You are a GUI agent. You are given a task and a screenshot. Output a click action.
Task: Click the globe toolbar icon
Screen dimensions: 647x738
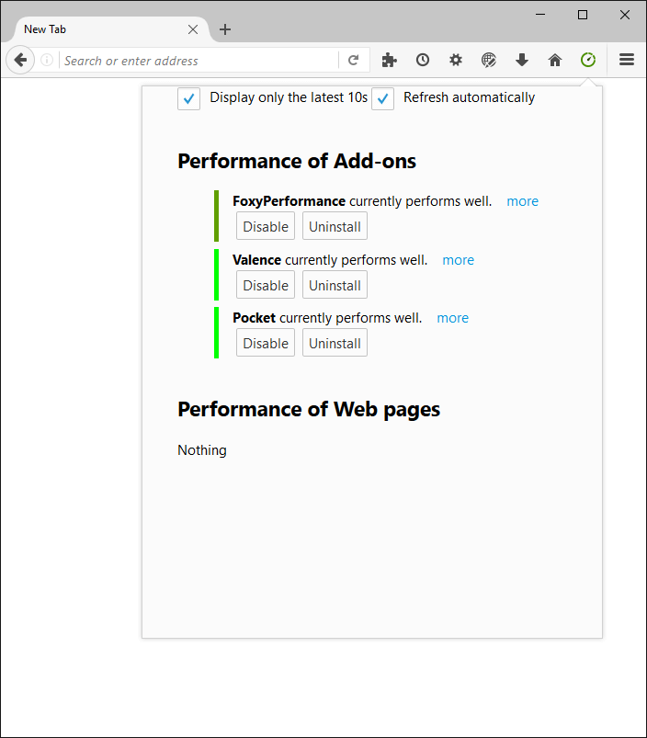489,60
